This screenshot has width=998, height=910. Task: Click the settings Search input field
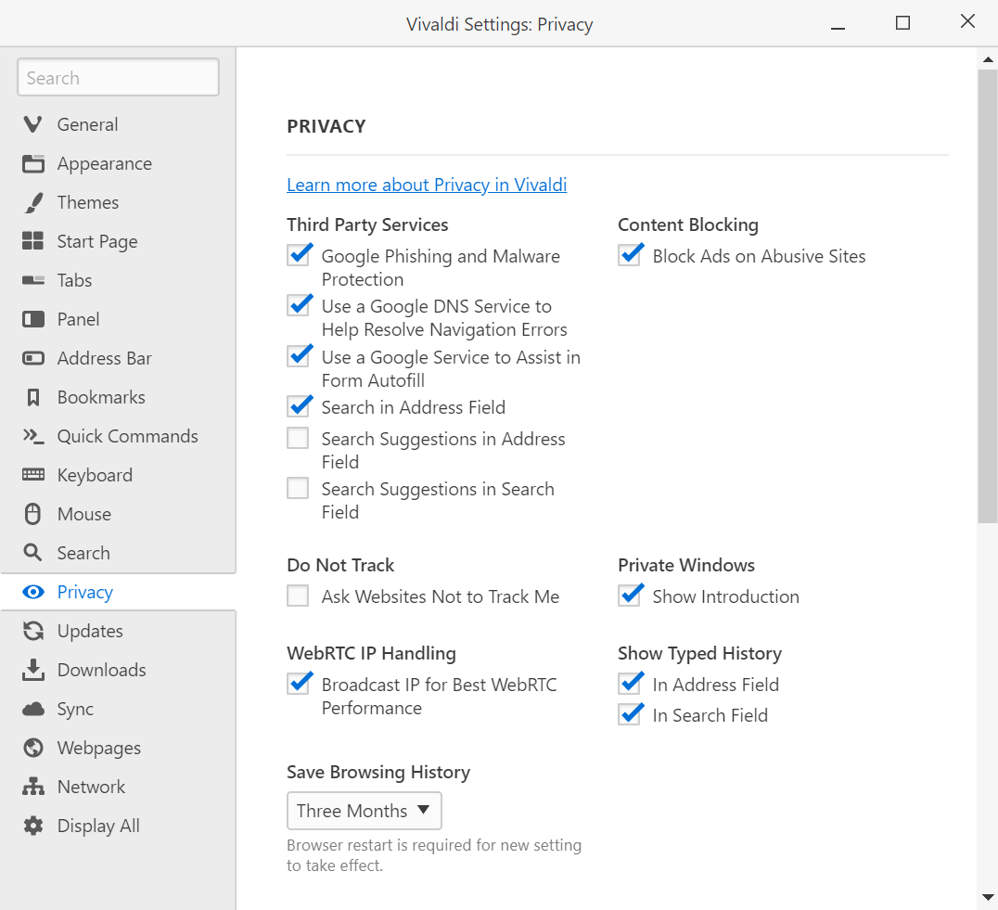119,78
